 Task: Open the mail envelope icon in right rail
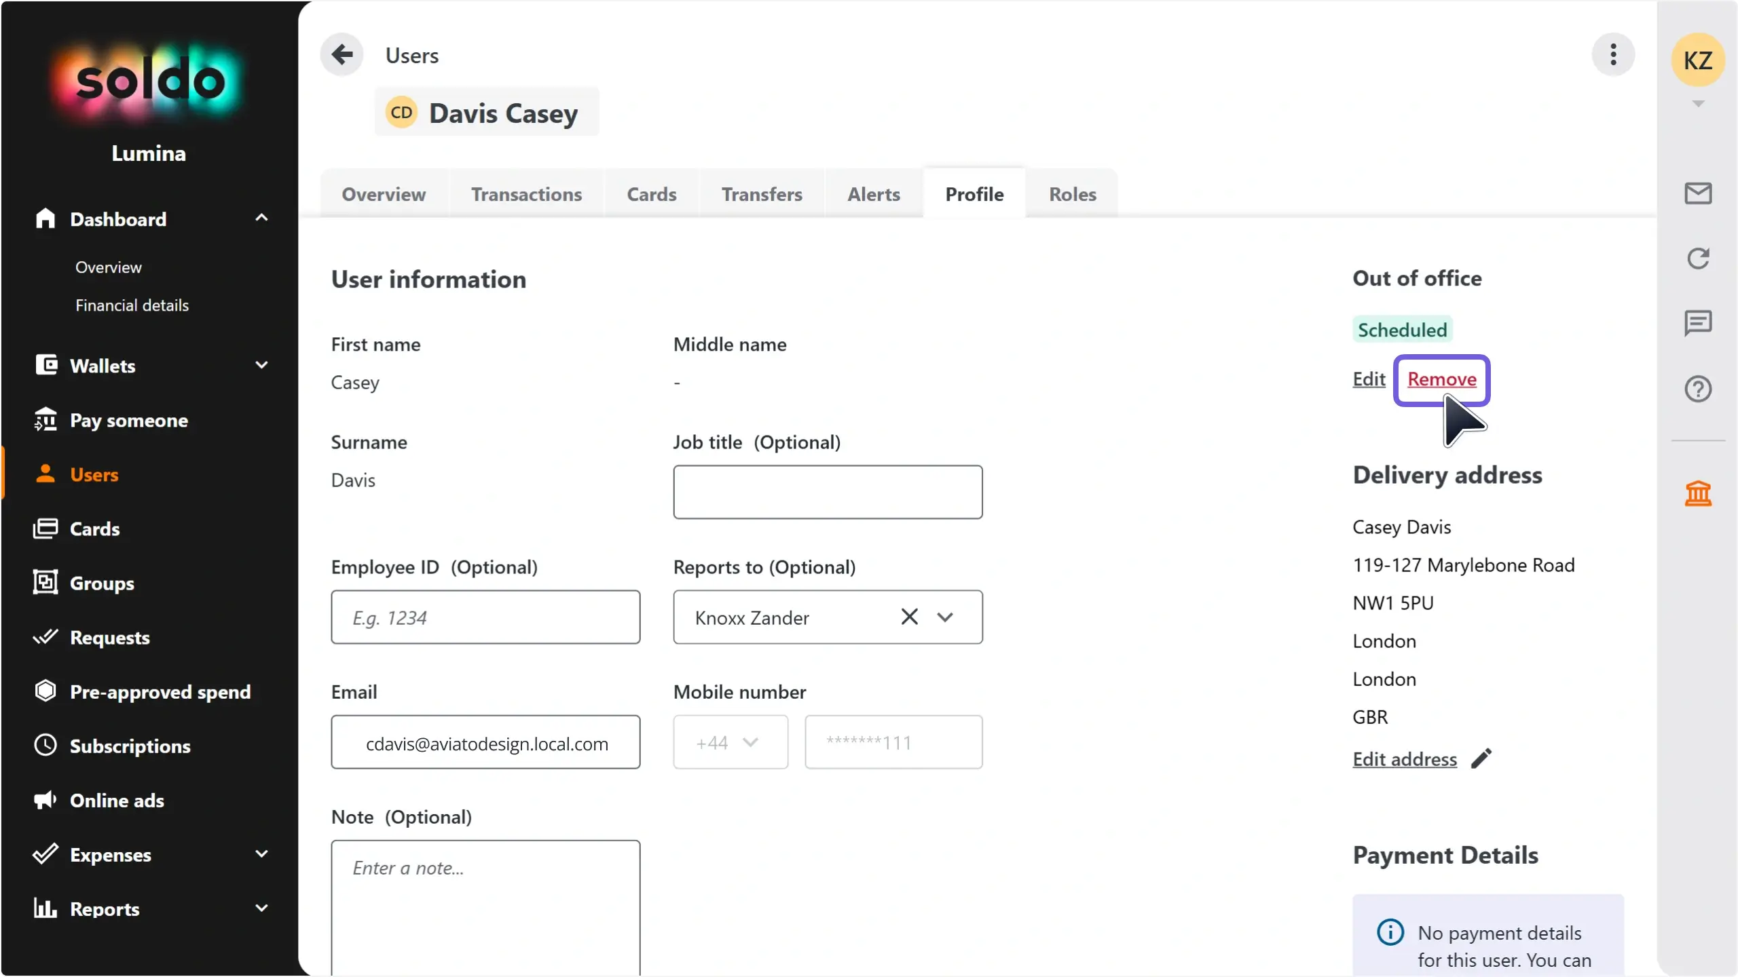pyautogui.click(x=1697, y=193)
